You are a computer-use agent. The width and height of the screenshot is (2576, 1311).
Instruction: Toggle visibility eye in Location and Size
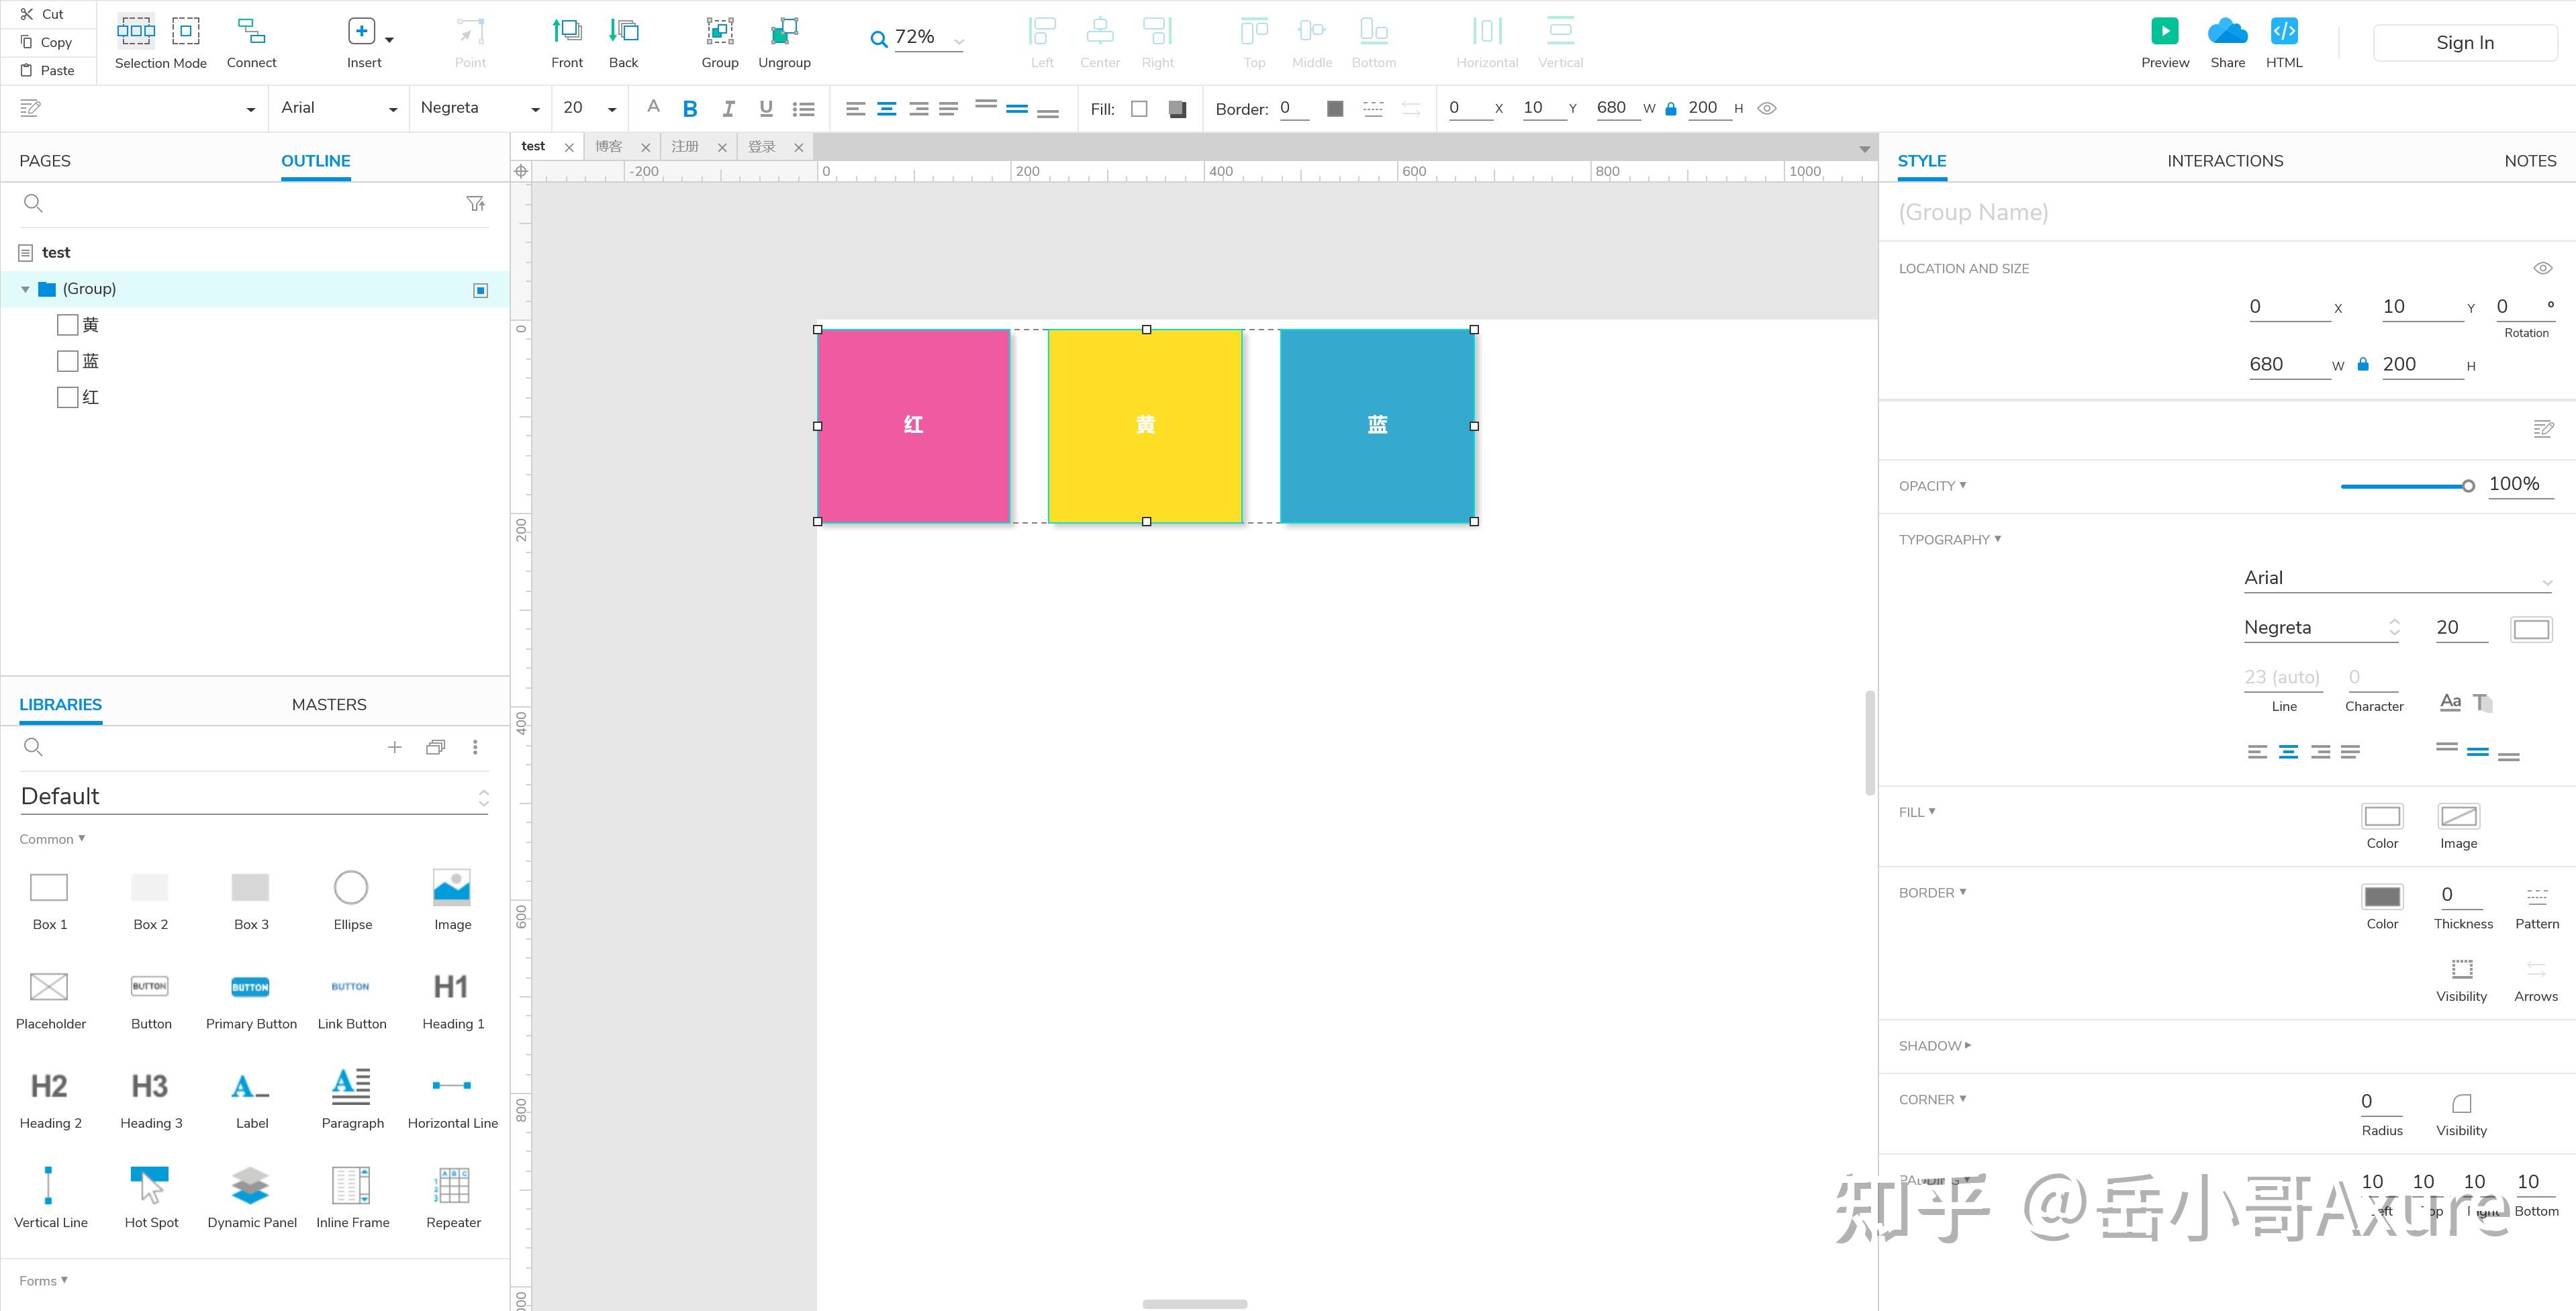point(2542,268)
